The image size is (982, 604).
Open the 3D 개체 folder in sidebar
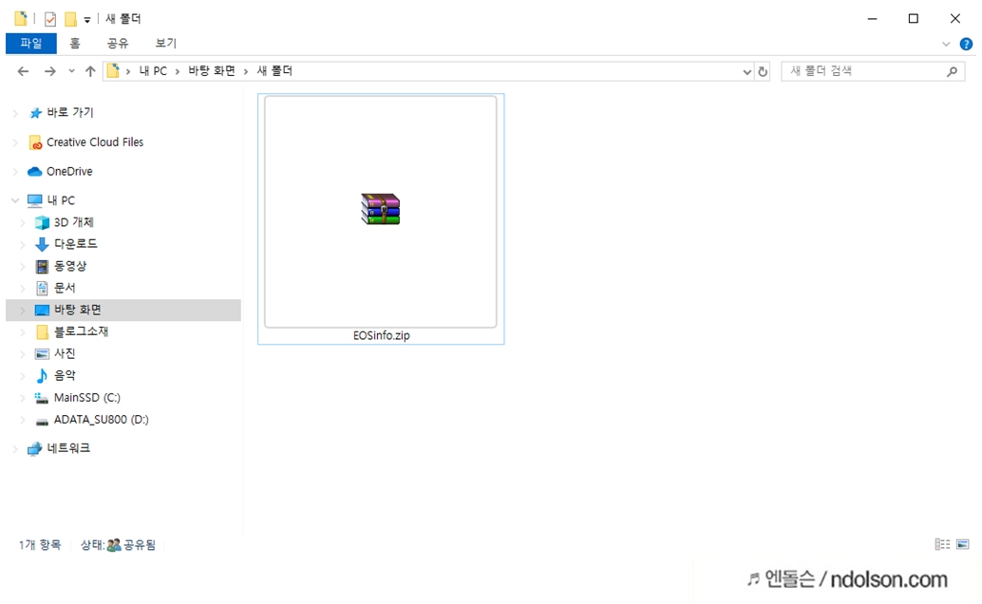pyautogui.click(x=73, y=222)
